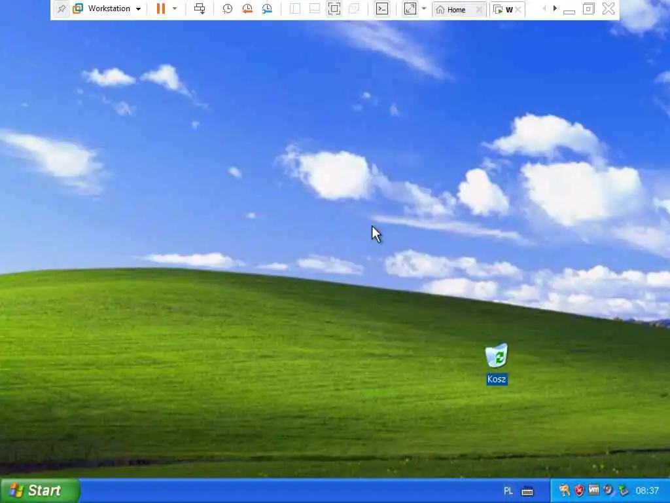670x503 pixels.
Task: Close the Home tab
Action: [479, 9]
